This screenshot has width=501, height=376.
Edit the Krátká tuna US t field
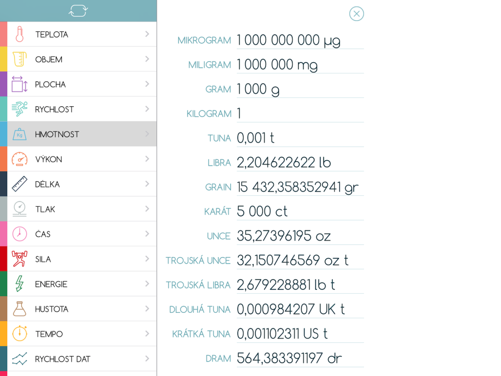[300, 334]
